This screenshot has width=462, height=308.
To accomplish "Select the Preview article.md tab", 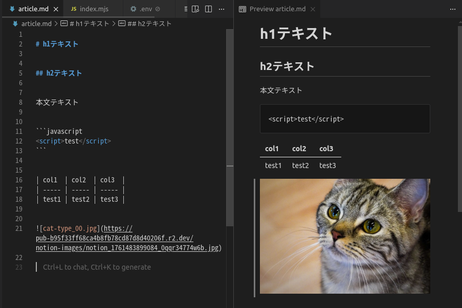I will 277,9.
